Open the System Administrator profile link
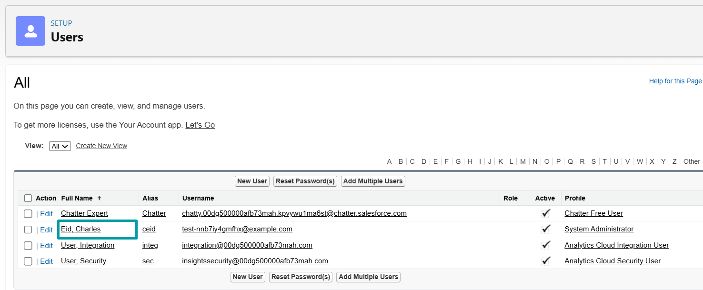The image size is (703, 290). pos(599,229)
